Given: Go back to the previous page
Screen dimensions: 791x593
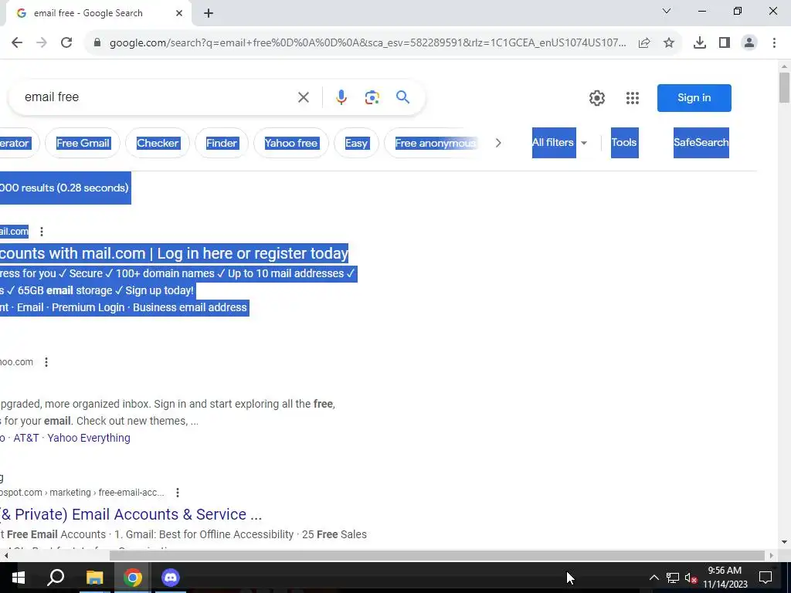Looking at the screenshot, I should tap(17, 43).
